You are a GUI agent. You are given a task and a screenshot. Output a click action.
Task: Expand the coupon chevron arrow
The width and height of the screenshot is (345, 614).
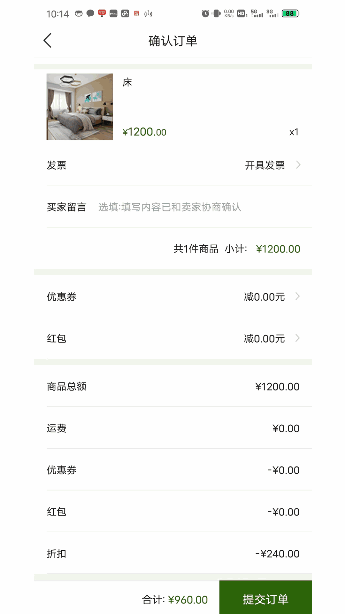coord(297,296)
